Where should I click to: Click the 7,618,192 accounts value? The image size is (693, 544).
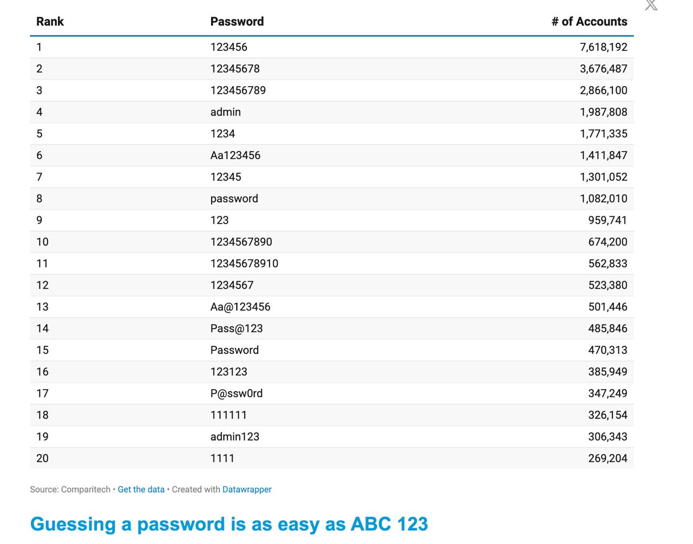click(x=603, y=47)
